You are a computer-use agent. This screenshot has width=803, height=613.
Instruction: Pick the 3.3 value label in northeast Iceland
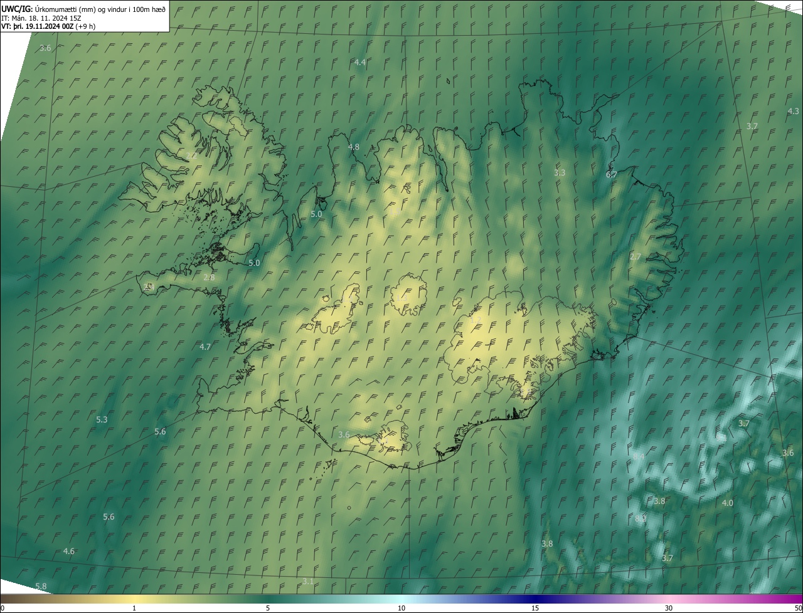tap(560, 172)
